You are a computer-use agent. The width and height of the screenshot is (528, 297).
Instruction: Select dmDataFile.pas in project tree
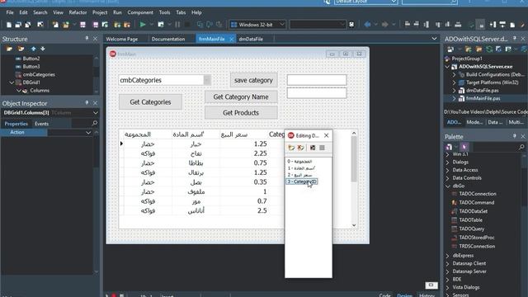482,91
